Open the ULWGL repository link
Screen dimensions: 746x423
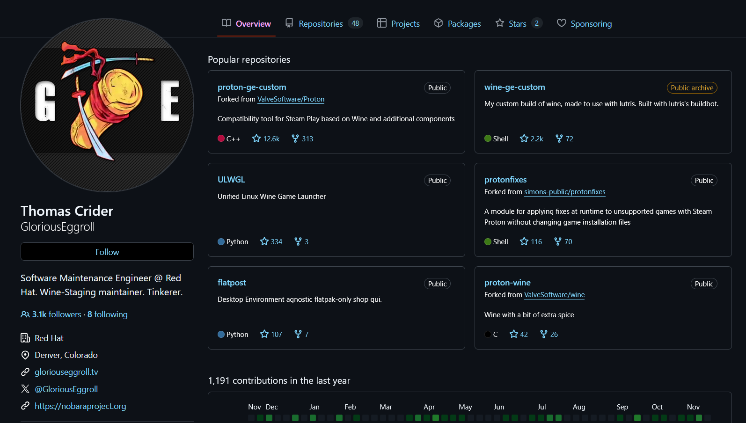point(231,180)
